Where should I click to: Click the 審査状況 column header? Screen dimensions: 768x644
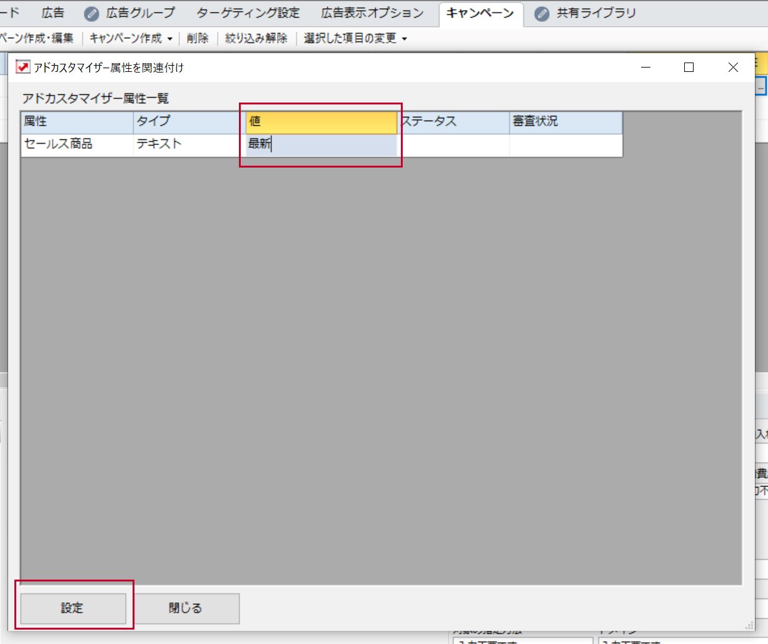566,122
